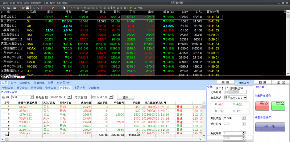290x142 pixels.
Task: Click the blue undo arrow toolbar icon
Action: click(4, 8)
